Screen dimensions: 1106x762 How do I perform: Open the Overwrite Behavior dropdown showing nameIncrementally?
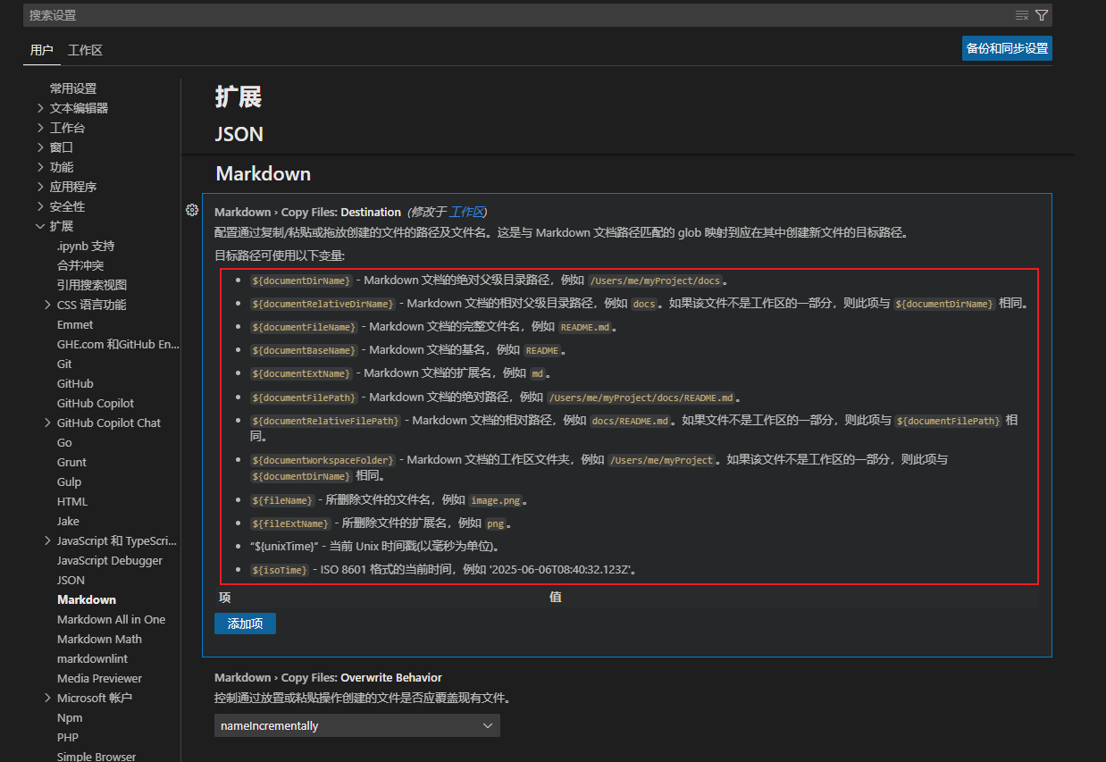[x=356, y=725]
